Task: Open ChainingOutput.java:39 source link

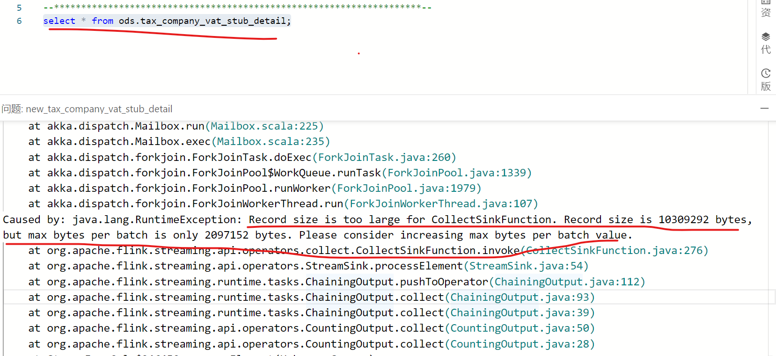Action: [520, 313]
